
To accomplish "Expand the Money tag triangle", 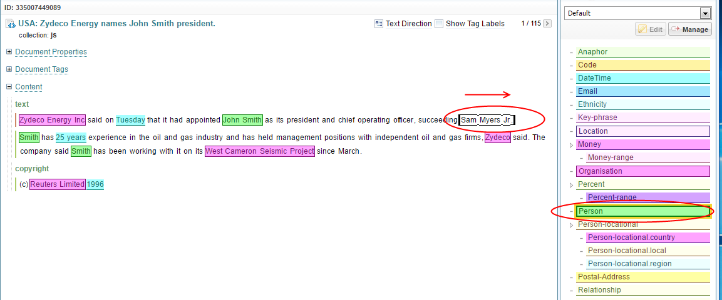I will pos(570,145).
